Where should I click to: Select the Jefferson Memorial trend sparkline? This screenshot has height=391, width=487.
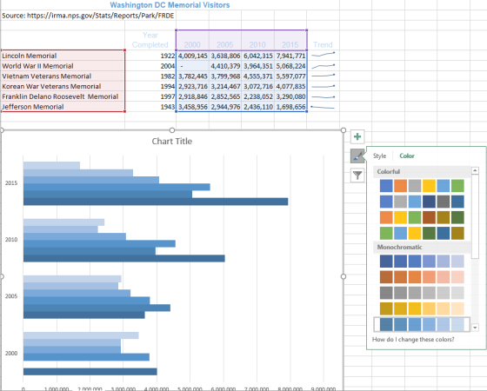coord(323,108)
